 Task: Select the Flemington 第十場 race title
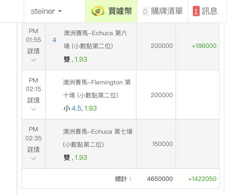[97, 89]
